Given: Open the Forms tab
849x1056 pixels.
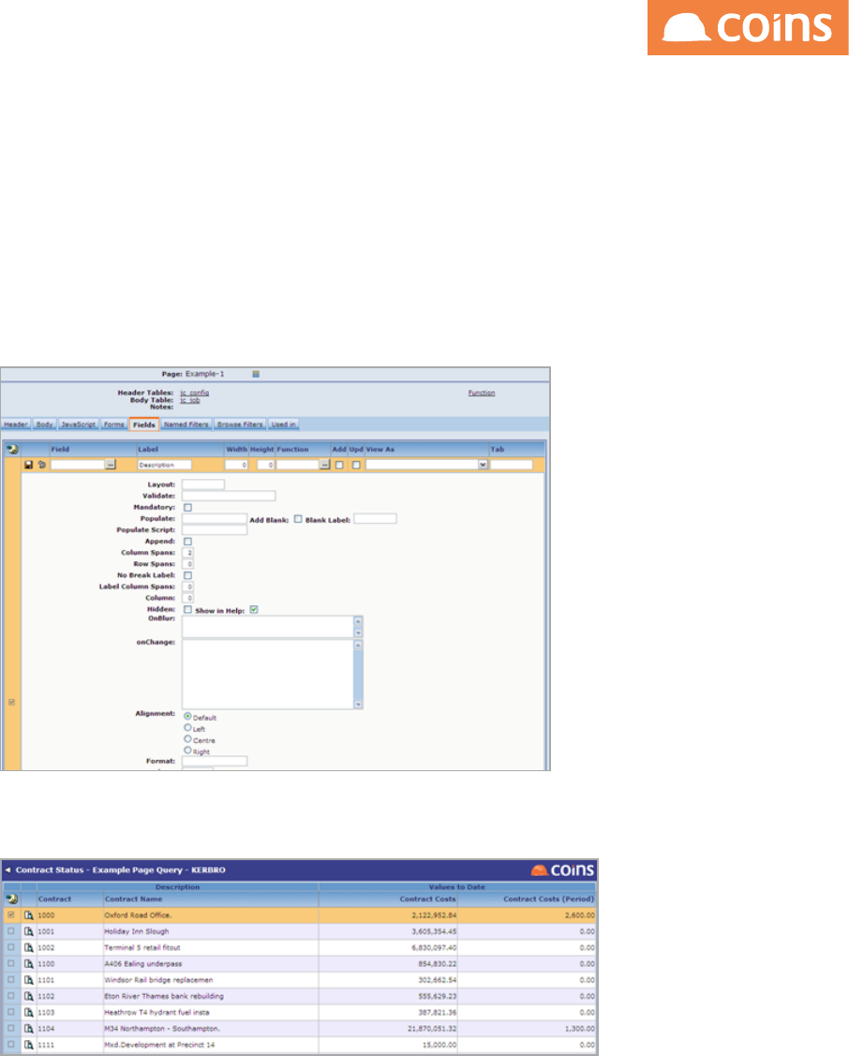Looking at the screenshot, I should [x=114, y=424].
